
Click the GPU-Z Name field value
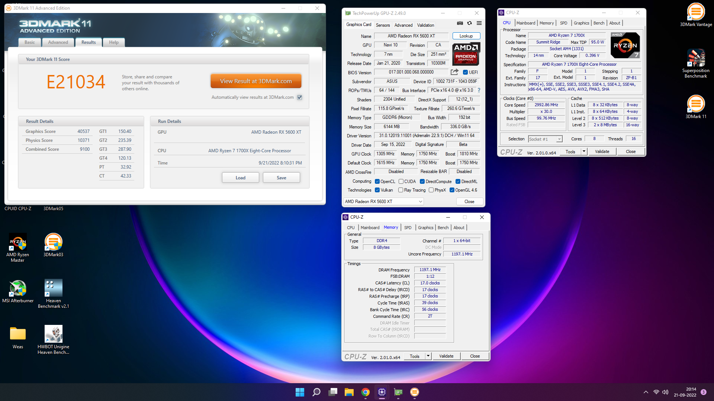(411, 36)
